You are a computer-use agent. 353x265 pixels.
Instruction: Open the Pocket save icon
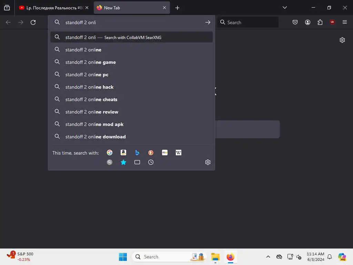point(295,22)
